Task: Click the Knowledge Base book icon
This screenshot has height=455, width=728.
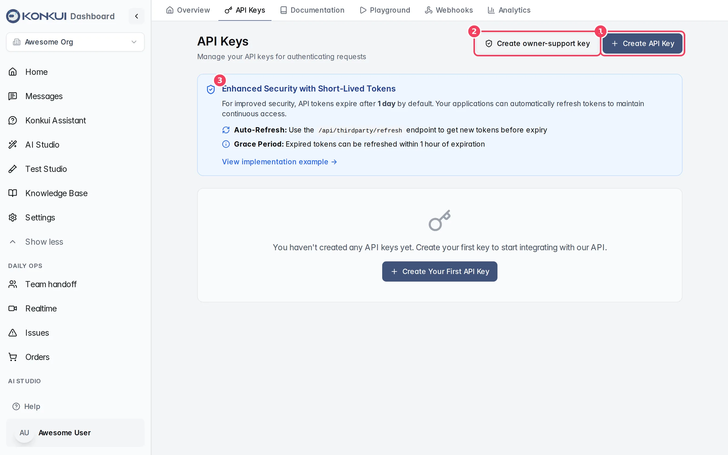Action: 12,193
